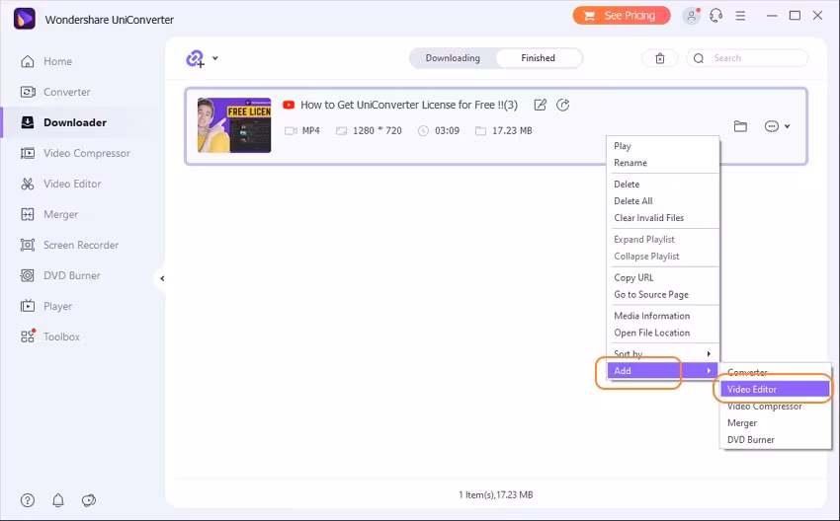The height and width of the screenshot is (521, 840).
Task: Click the MP4 format label
Action: coord(310,130)
